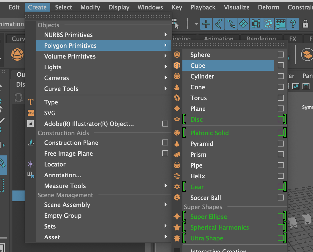Click the render clapperboard icon
Image resolution: width=313 pixels, height=252 pixels.
point(280,24)
